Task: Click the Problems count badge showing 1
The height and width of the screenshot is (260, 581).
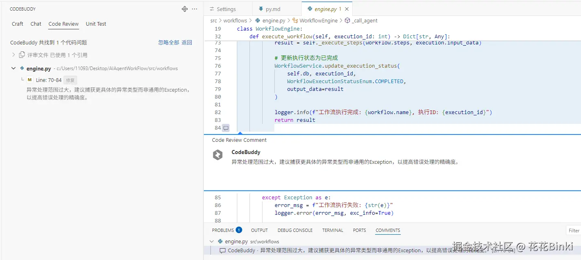Action: click(239, 230)
